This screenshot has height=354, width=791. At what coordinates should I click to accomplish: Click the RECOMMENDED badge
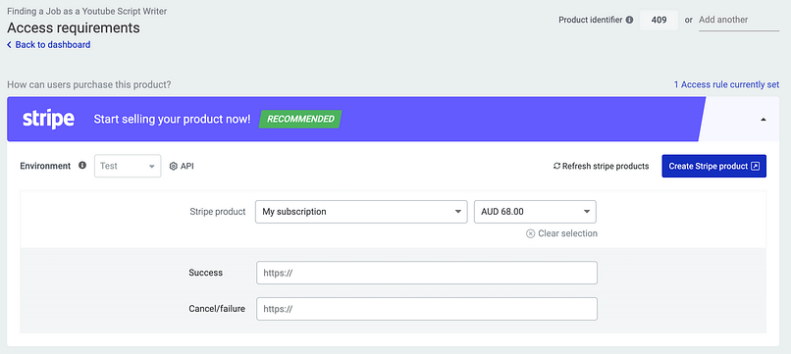[300, 119]
